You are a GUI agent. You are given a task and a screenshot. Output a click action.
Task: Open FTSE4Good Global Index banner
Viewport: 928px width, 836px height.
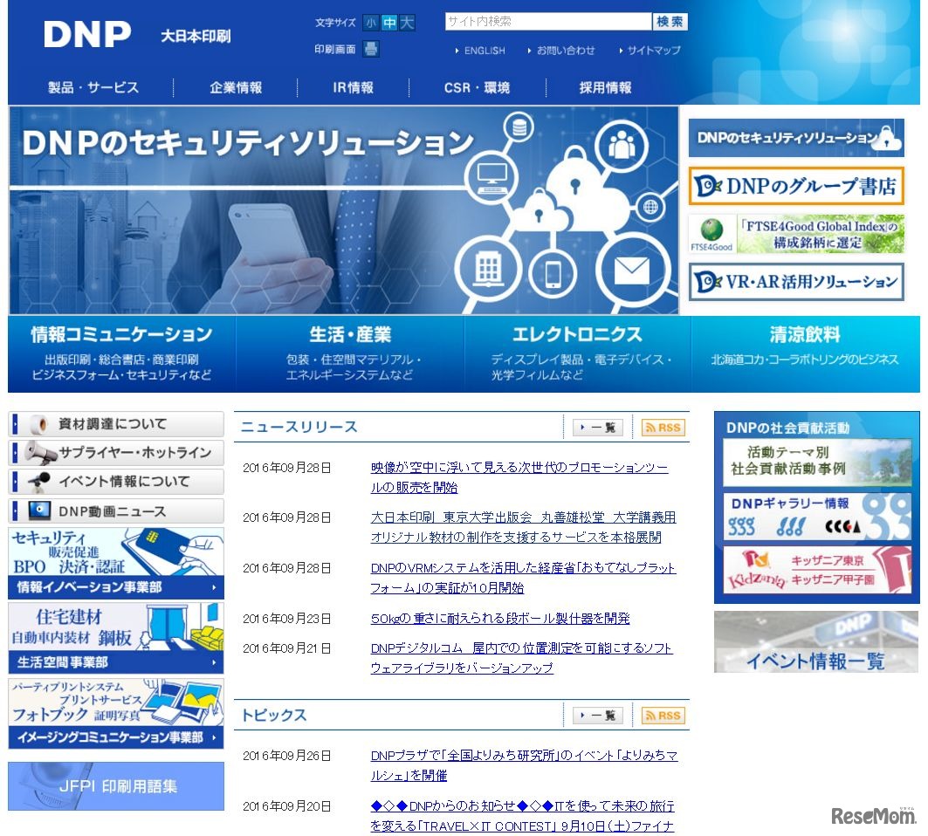(796, 234)
